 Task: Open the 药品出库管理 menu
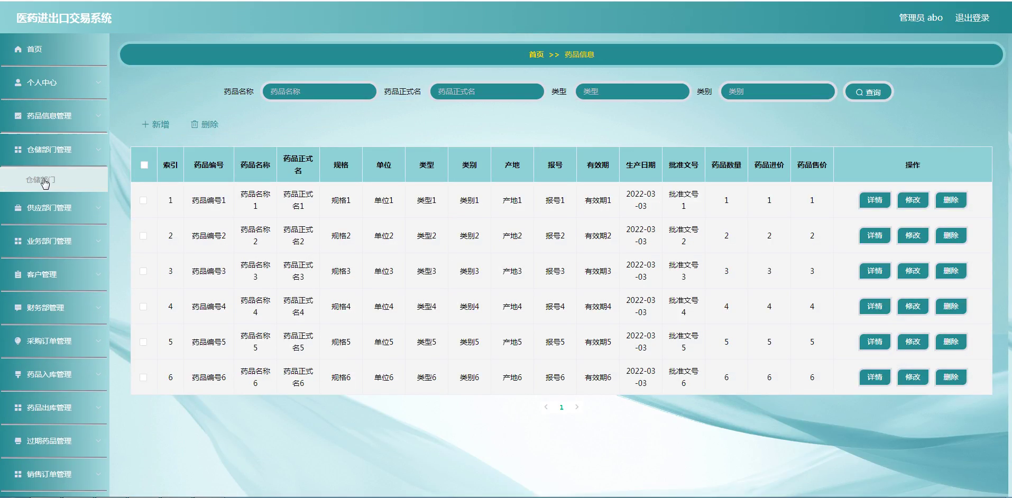tap(54, 408)
